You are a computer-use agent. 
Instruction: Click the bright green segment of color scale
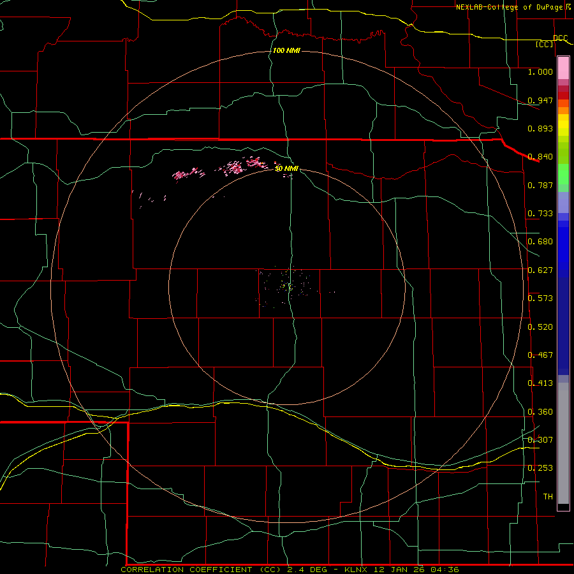563,174
